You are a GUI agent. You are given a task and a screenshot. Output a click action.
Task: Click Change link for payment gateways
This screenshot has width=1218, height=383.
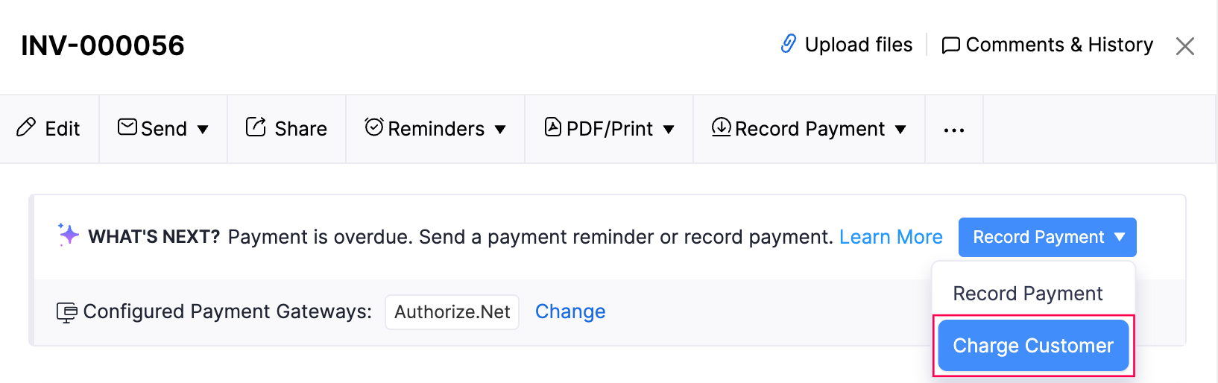[x=570, y=311]
